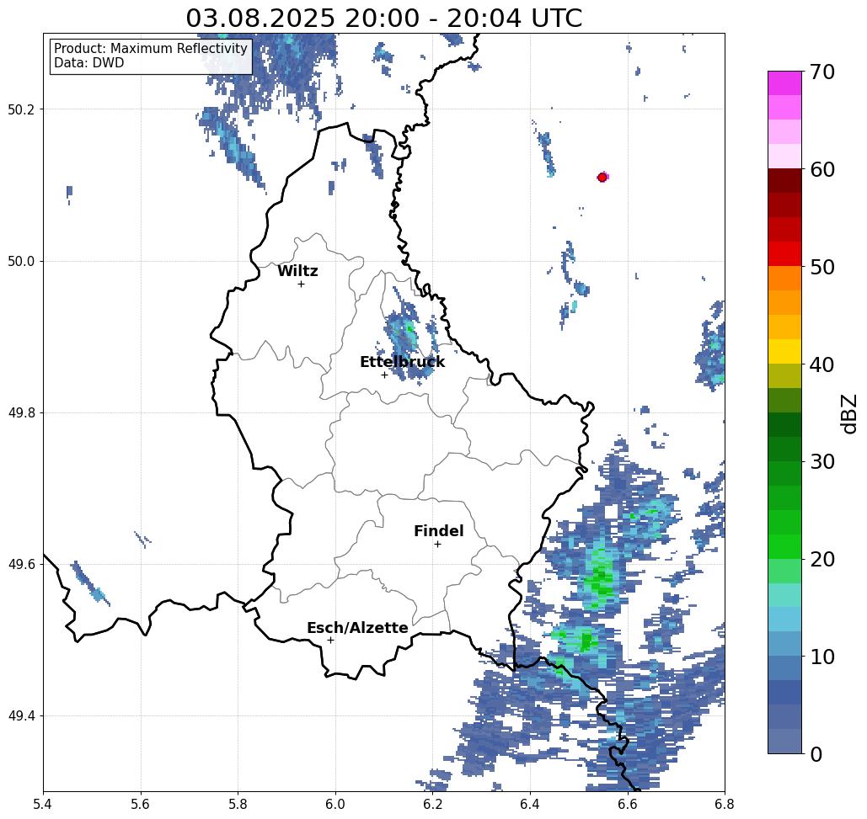Click the longitude tick label 6.0
The height and width of the screenshot is (819, 867).
[335, 804]
